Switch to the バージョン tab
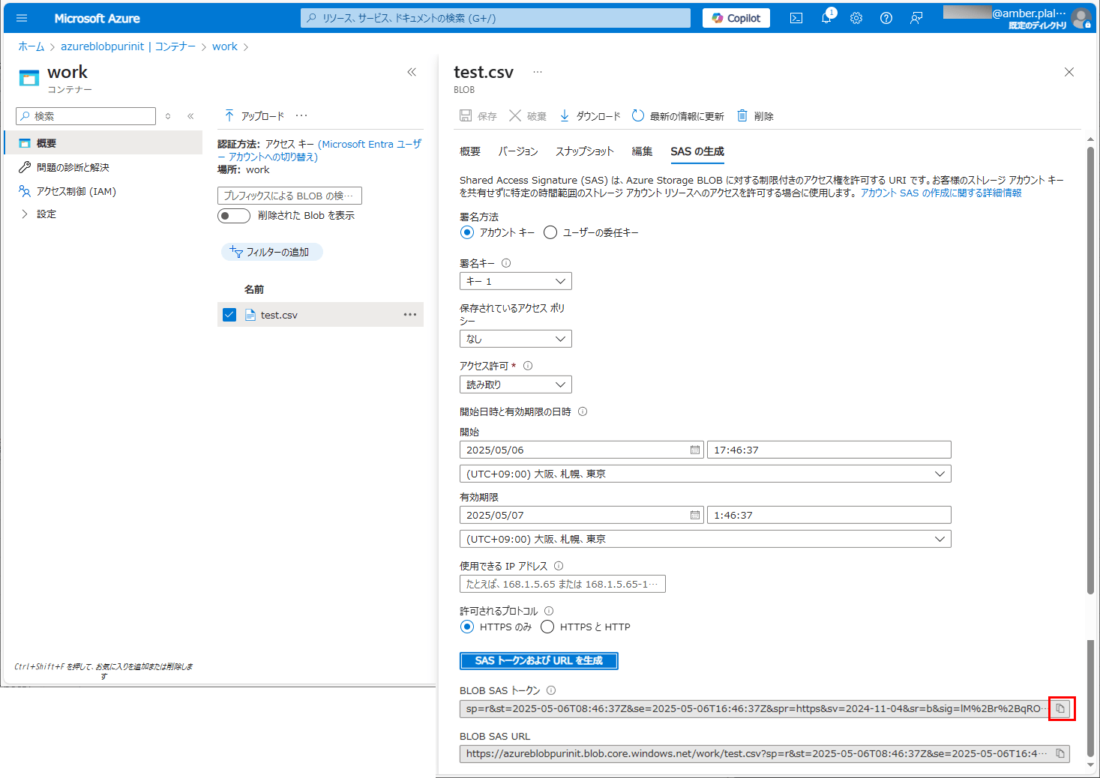Viewport: 1100px width, 778px height. [518, 151]
